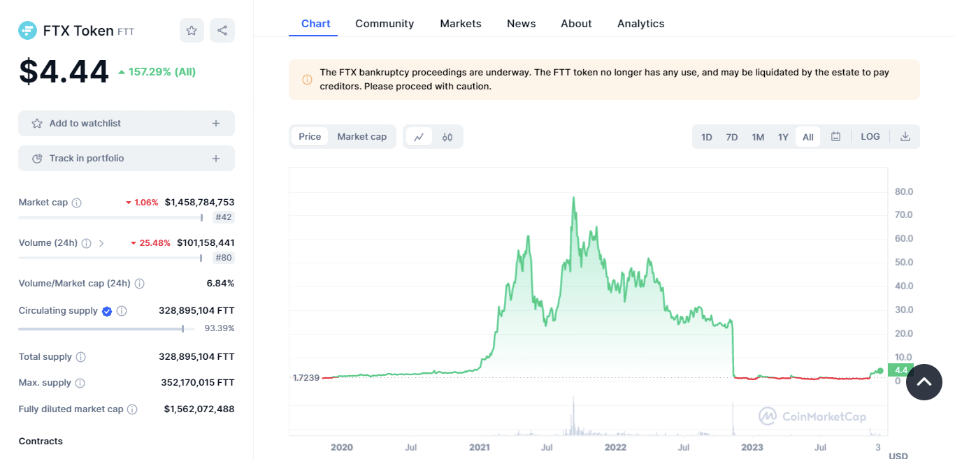Click the warning icon in the bankruptcy notice

click(307, 80)
